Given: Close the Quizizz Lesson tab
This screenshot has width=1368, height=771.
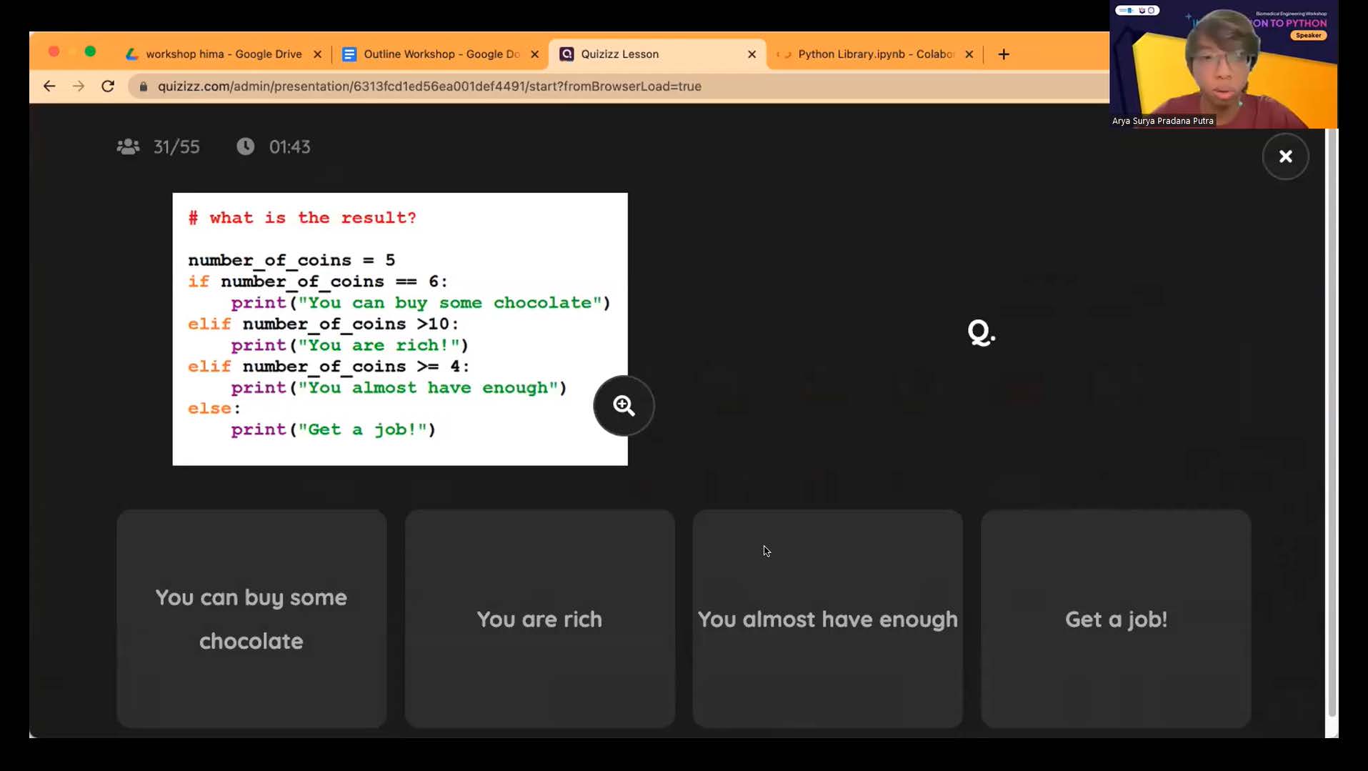Looking at the screenshot, I should [752, 54].
